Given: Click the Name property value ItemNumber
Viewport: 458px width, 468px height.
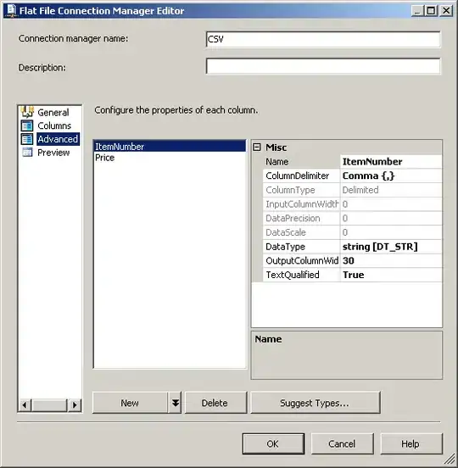Looking at the screenshot, I should point(391,161).
